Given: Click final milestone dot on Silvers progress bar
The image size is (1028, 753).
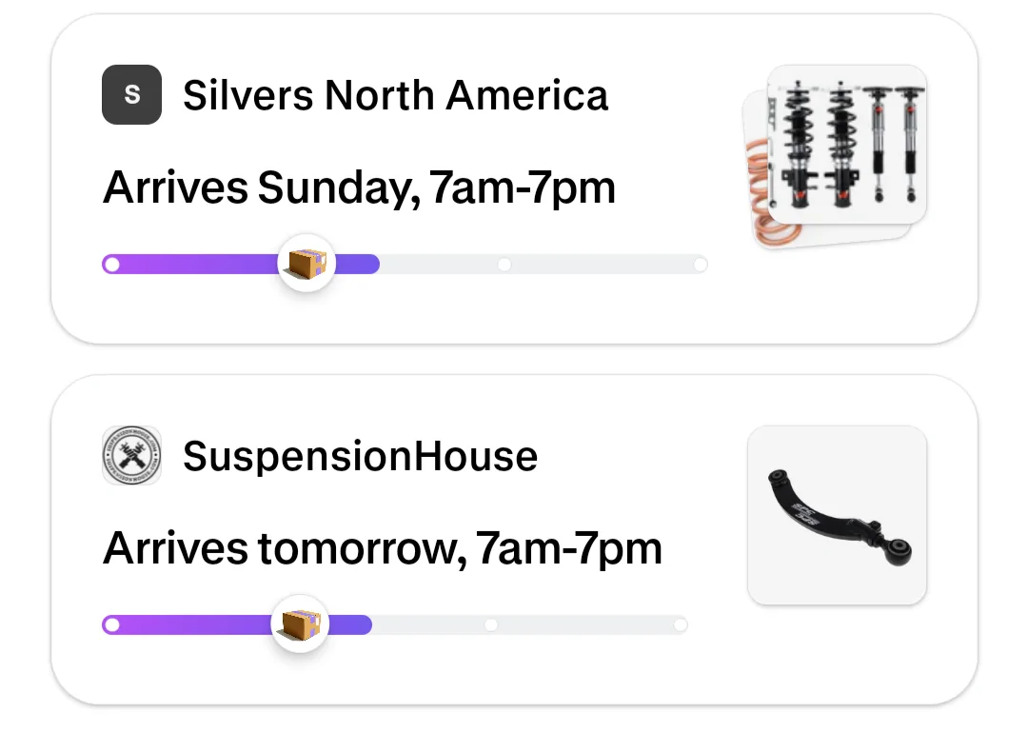Looking at the screenshot, I should coord(701,265).
